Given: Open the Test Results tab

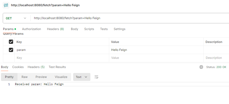Looking at the screenshot, I should [57, 67].
